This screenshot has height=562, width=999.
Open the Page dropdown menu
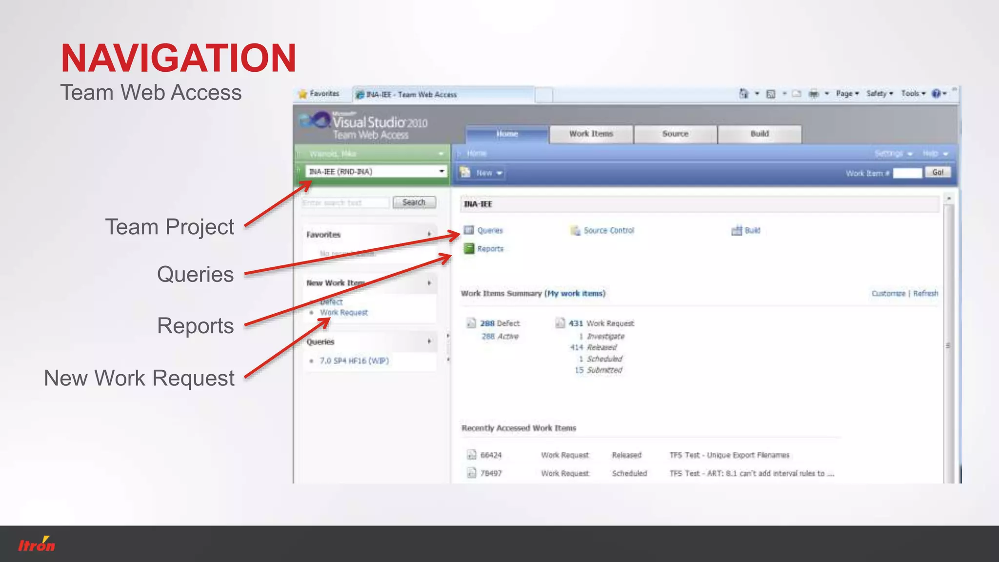847,94
